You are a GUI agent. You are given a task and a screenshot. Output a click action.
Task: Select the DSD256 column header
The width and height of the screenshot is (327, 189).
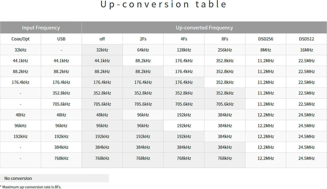(266, 39)
